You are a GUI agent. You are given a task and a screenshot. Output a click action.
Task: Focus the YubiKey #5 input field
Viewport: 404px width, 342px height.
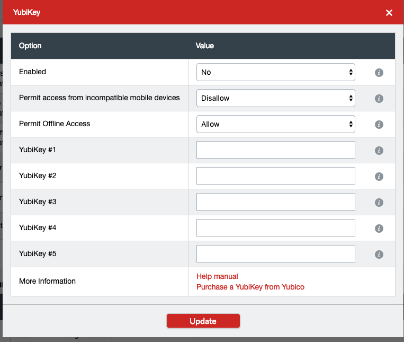click(276, 254)
